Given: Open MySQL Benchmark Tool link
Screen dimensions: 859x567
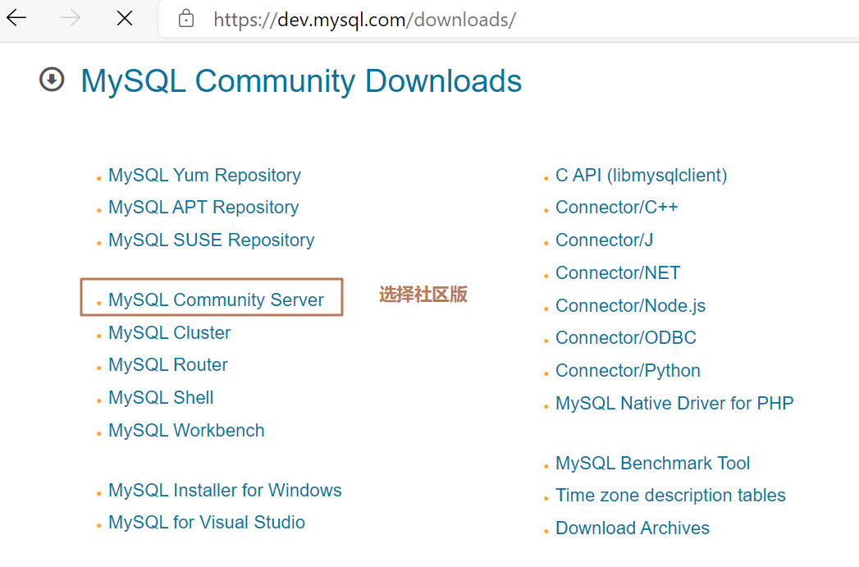Looking at the screenshot, I should [652, 463].
